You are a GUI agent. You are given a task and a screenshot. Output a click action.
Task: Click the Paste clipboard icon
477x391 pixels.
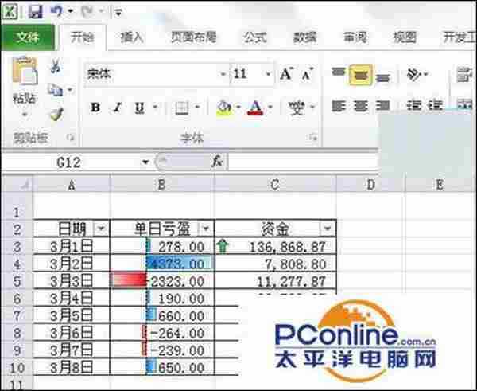[25, 71]
